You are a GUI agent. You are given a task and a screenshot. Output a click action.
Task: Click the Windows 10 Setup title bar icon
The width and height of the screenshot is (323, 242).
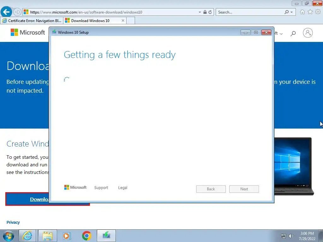tap(54, 32)
